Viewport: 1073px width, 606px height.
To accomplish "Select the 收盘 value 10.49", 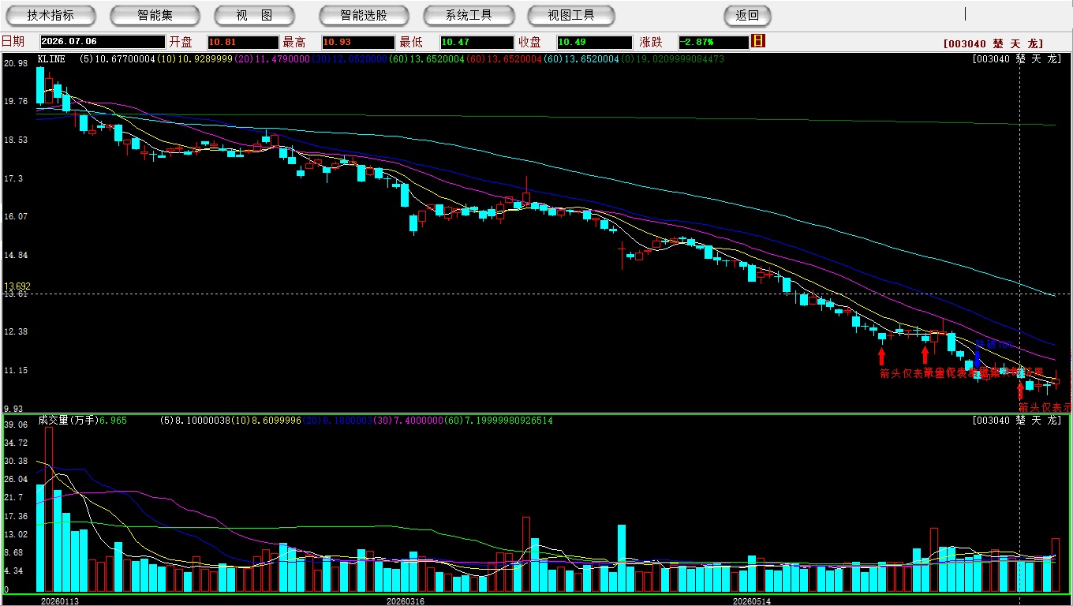I will 594,42.
